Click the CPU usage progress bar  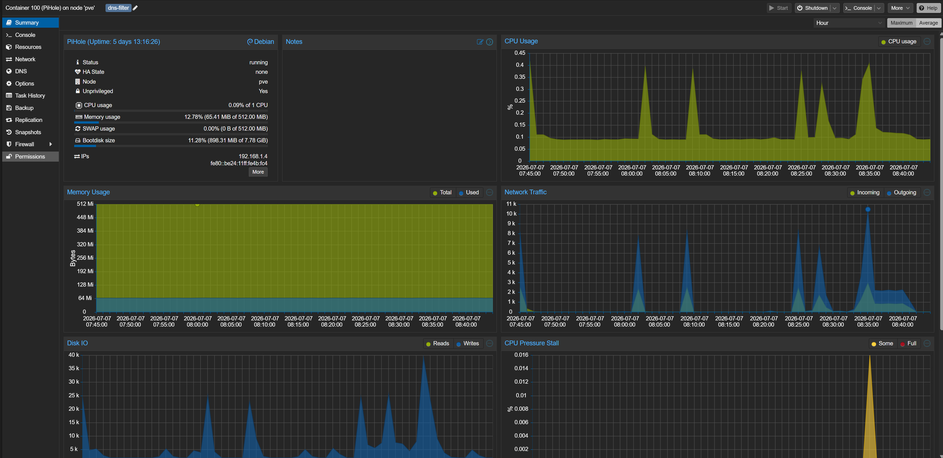coord(171,110)
